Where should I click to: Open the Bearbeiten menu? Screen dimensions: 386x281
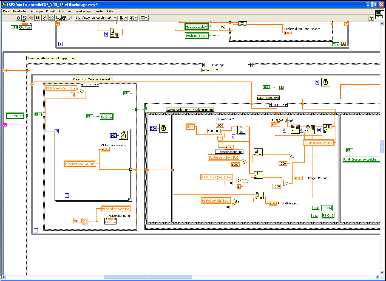pos(20,11)
